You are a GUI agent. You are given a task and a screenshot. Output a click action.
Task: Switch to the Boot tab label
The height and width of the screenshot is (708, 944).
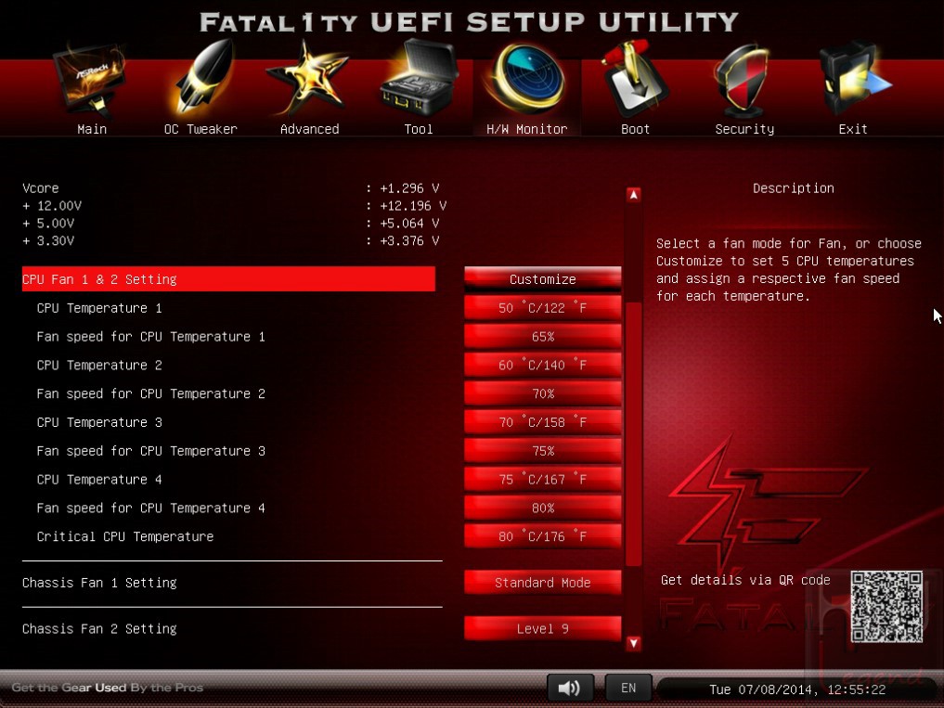click(635, 129)
